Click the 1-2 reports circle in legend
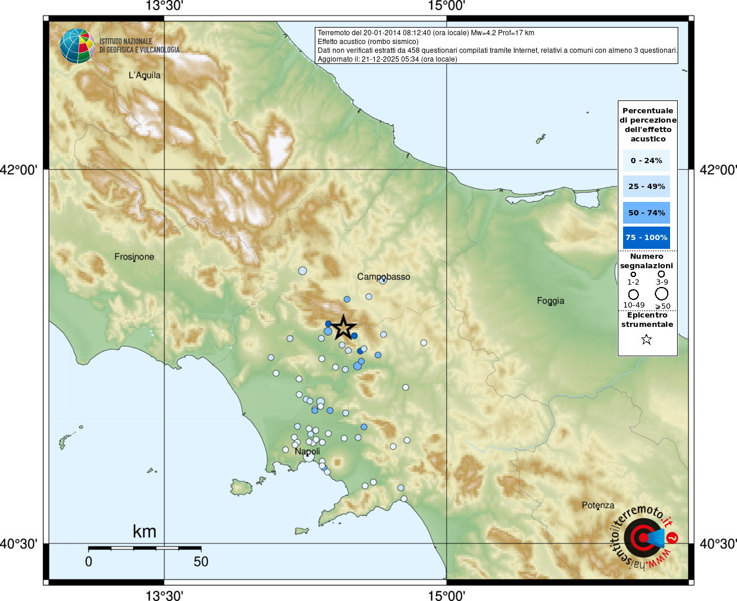This screenshot has height=601, width=737. pyautogui.click(x=633, y=274)
